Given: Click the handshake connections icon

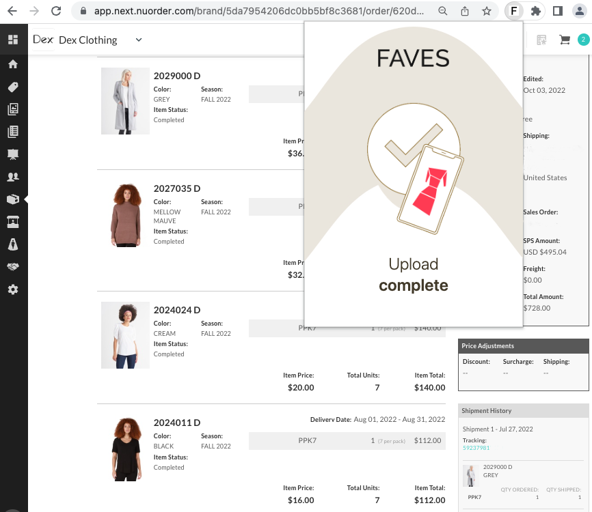Looking at the screenshot, I should click(x=13, y=266).
